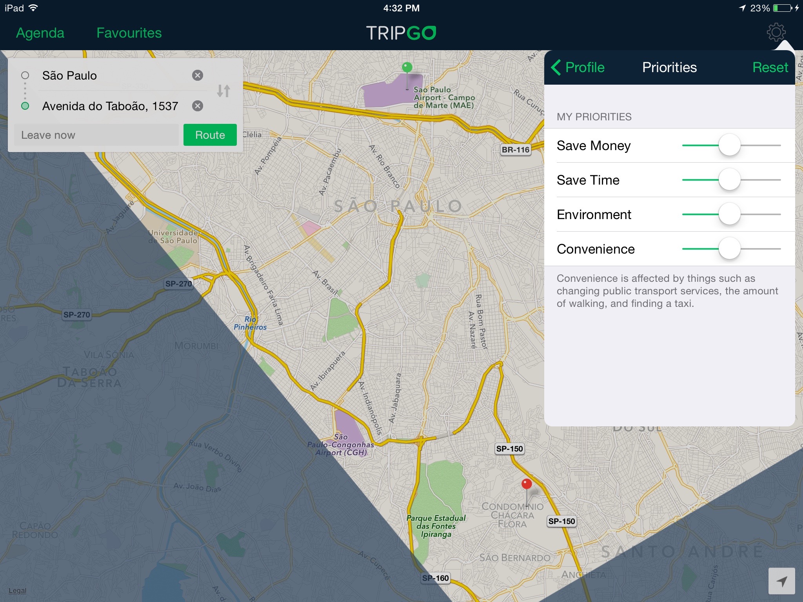Click the Environment slider knob
This screenshot has width=803, height=602.
tap(729, 214)
